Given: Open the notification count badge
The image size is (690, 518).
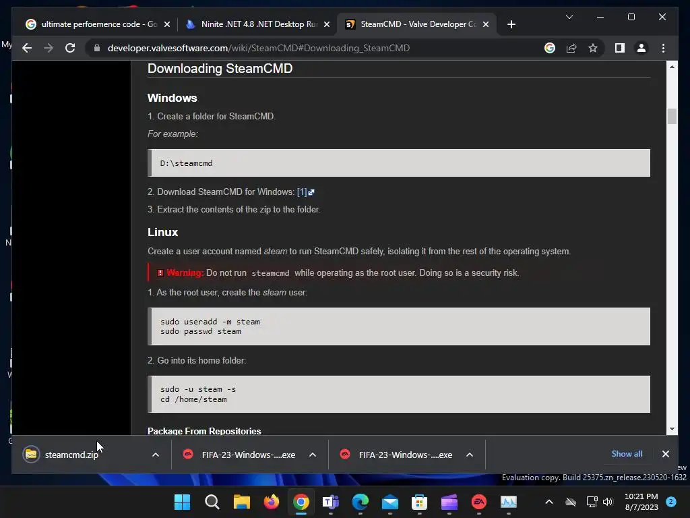Looking at the screenshot, I should point(671,502).
